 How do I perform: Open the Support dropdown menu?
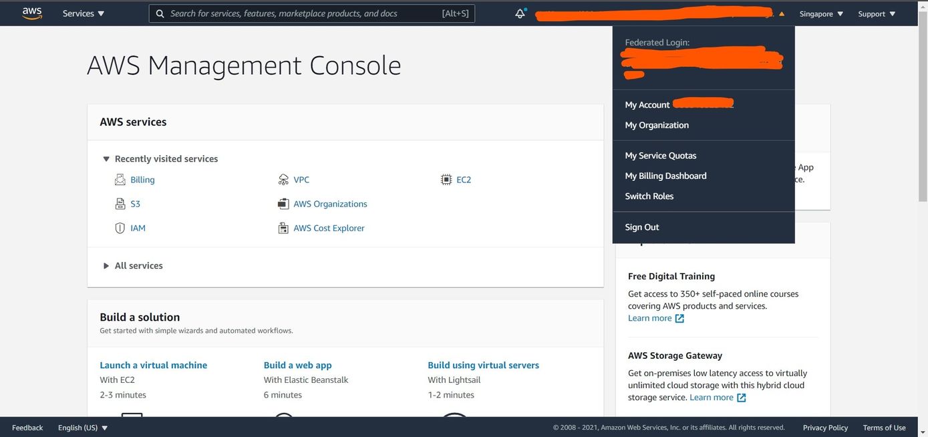coord(877,13)
